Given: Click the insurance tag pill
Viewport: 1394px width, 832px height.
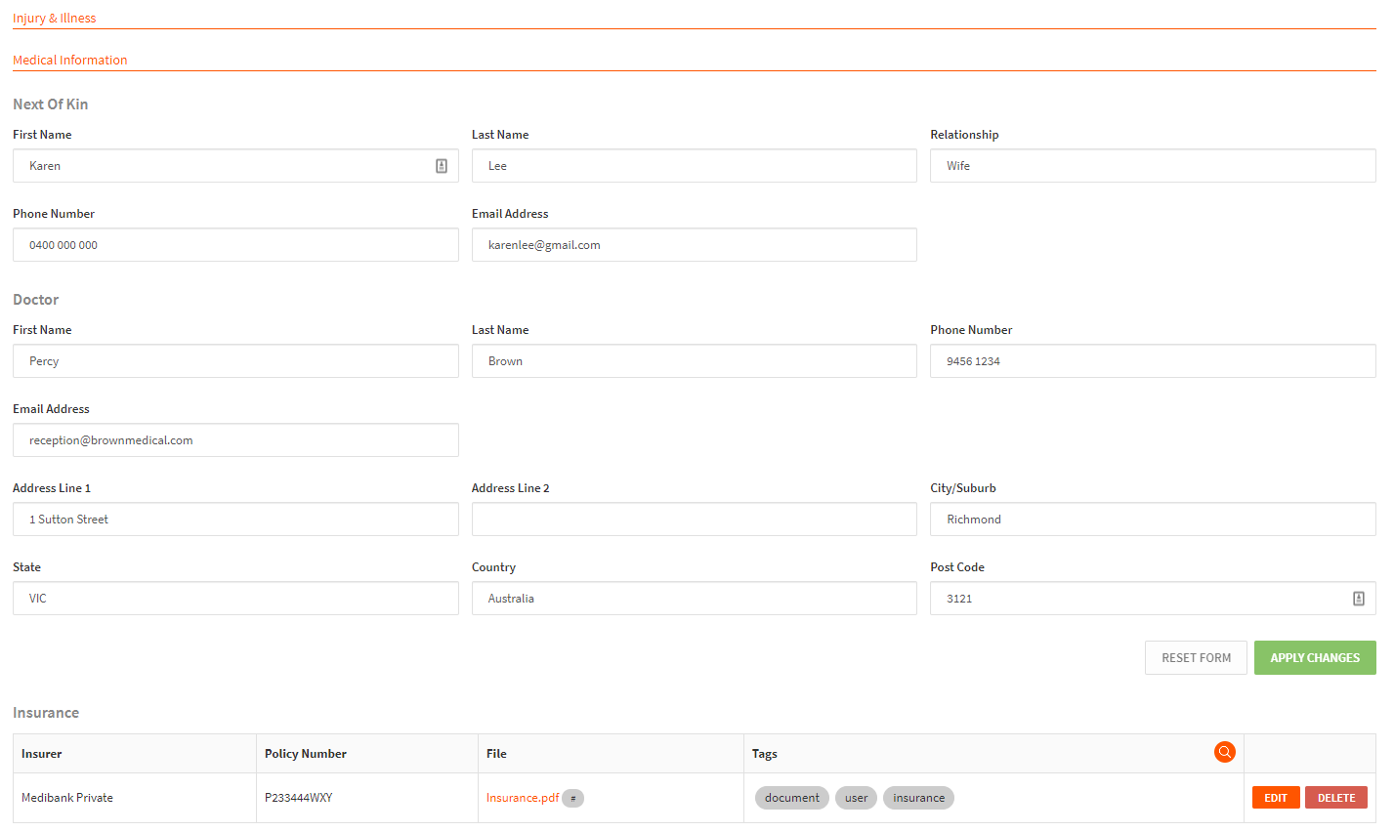Looking at the screenshot, I should (x=918, y=798).
